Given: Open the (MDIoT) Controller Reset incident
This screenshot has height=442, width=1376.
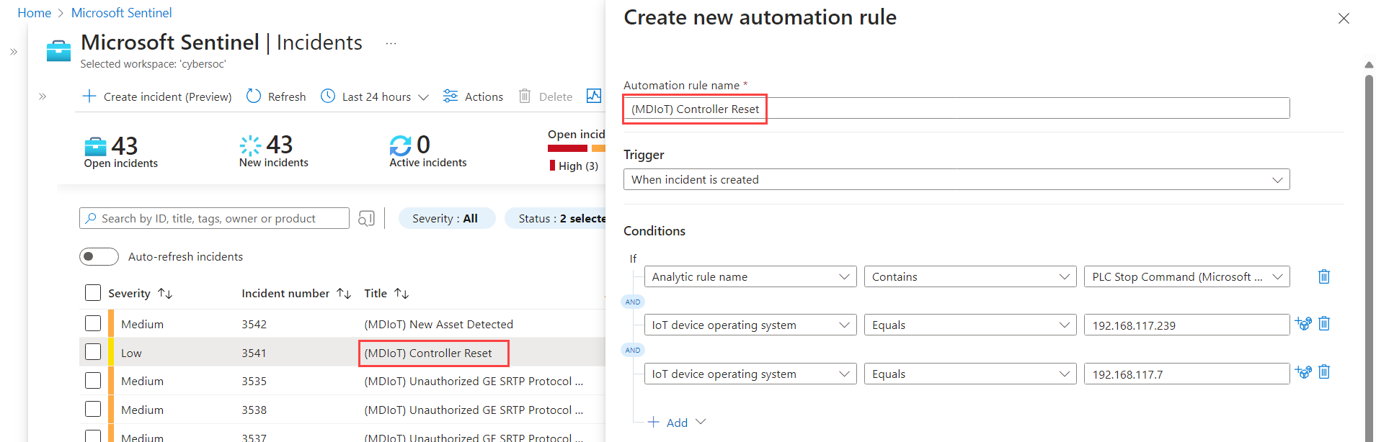Looking at the screenshot, I should tap(428, 353).
